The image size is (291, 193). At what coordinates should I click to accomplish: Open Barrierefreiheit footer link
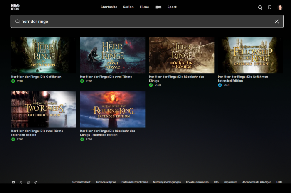[x=81, y=182]
